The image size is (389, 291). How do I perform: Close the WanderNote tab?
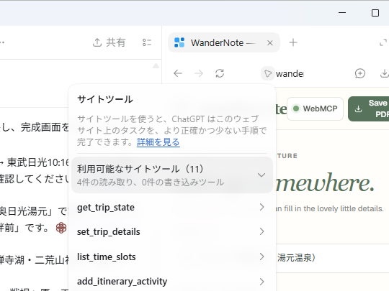270,43
